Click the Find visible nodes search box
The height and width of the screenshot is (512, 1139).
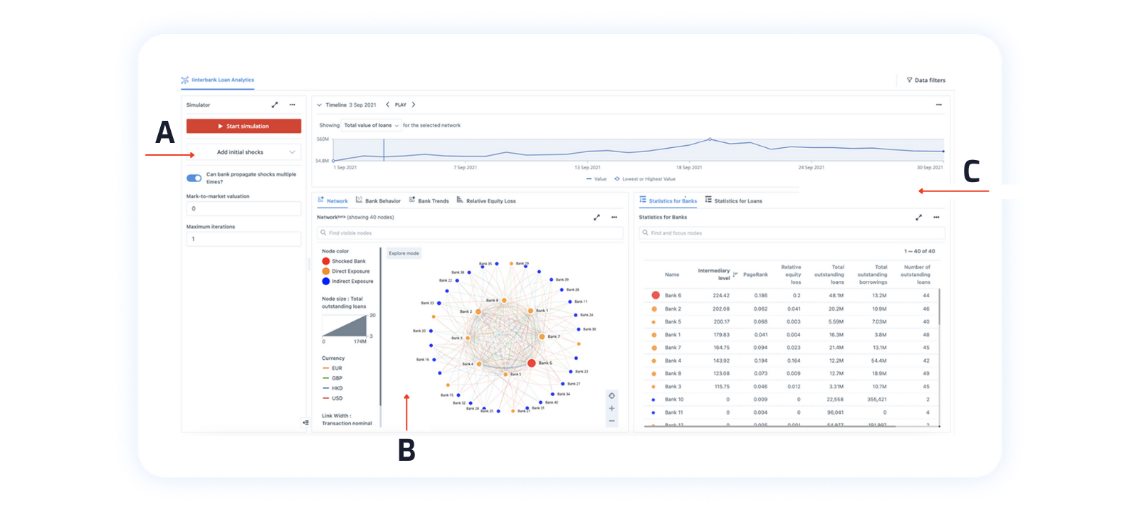click(470, 233)
